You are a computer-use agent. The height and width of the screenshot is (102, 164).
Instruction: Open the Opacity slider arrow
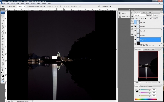pyautogui.click(x=157, y=15)
